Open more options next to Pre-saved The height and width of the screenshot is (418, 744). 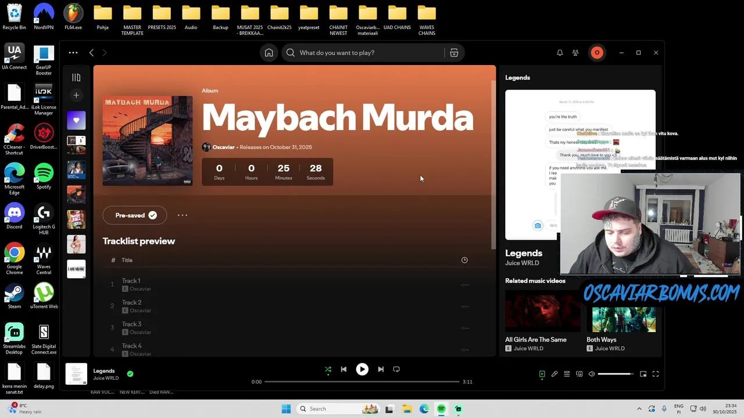pyautogui.click(x=183, y=215)
